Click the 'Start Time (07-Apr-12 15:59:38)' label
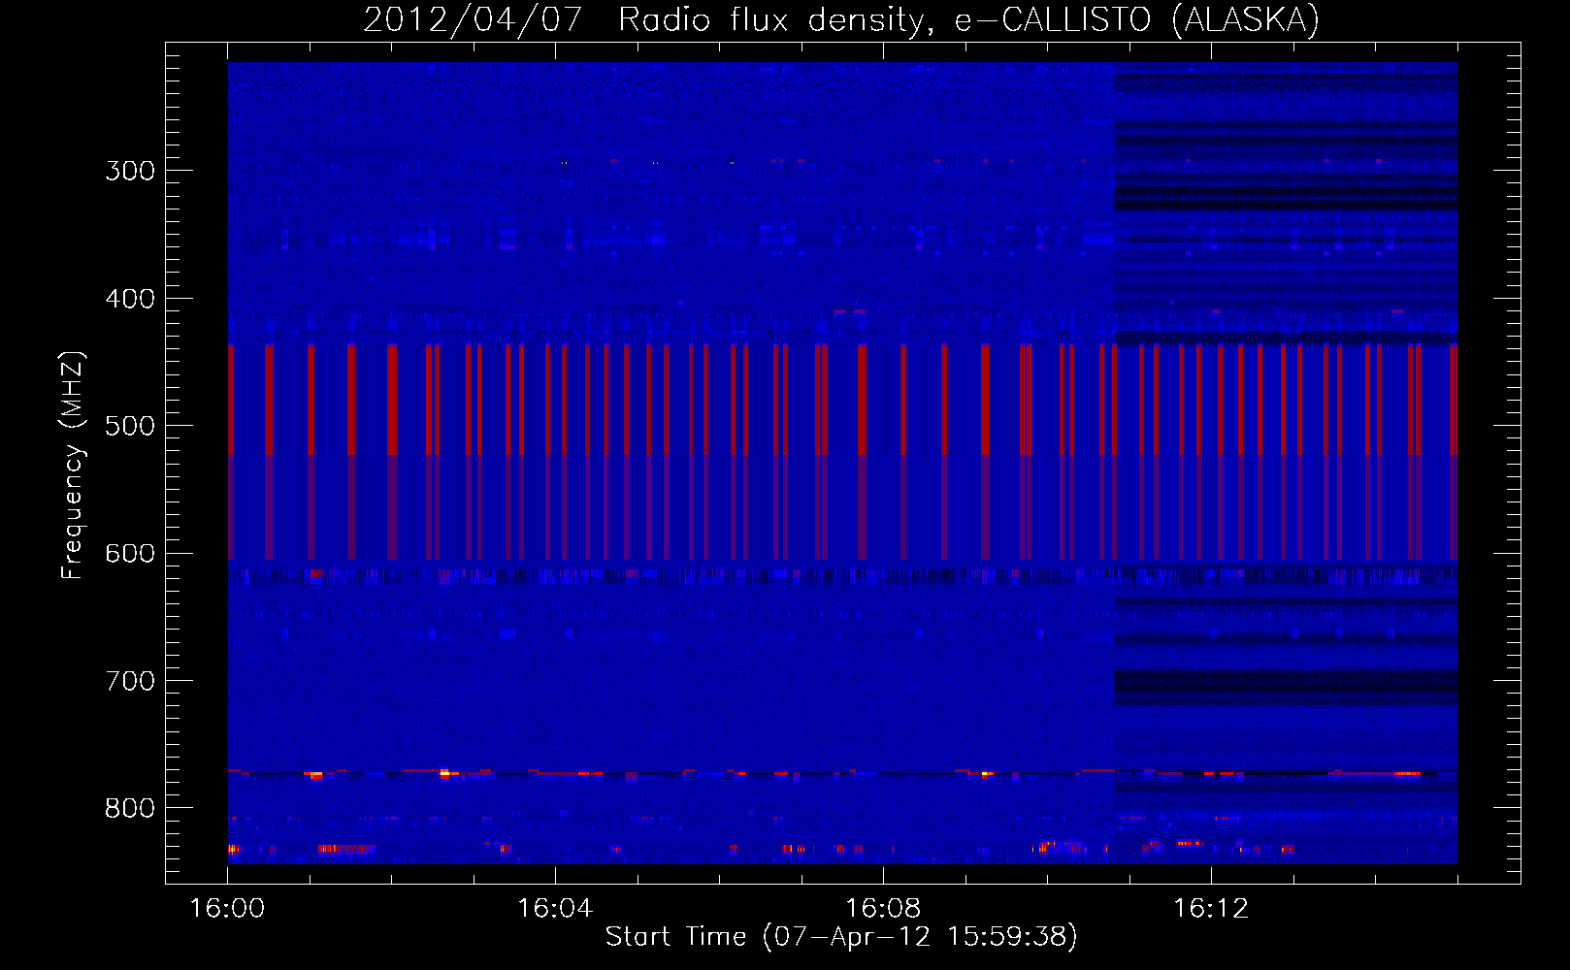Screen dimensions: 1570x970 click(x=842, y=937)
